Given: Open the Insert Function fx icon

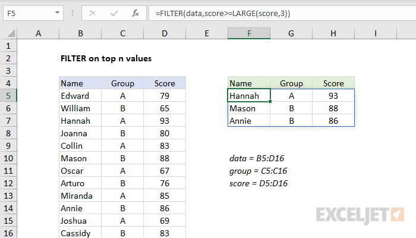Looking at the screenshot, I should (135, 13).
